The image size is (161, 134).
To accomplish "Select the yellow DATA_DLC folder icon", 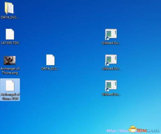I will [x=9, y=8].
